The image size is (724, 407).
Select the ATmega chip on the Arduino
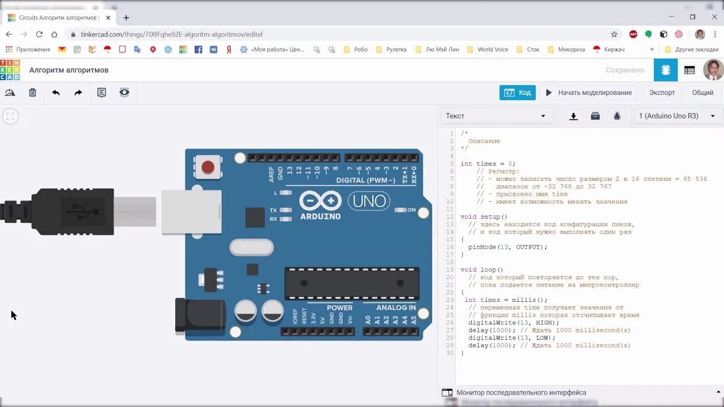coord(352,283)
